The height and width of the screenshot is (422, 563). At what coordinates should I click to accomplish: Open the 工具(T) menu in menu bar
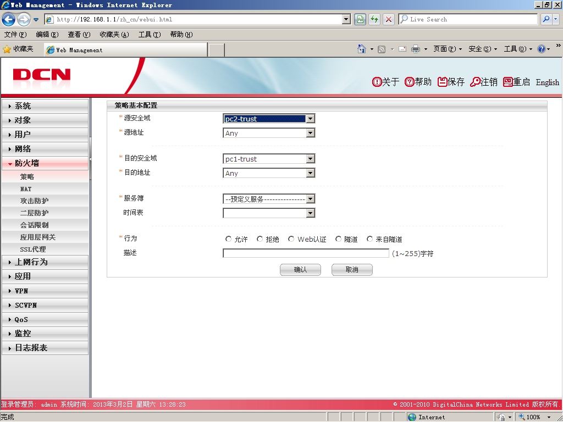pyautogui.click(x=150, y=35)
